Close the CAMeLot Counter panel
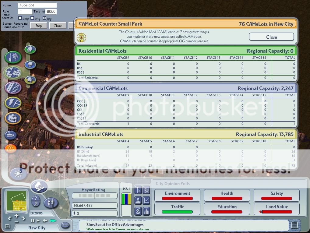The height and width of the screenshot is (233, 310). [x=271, y=37]
